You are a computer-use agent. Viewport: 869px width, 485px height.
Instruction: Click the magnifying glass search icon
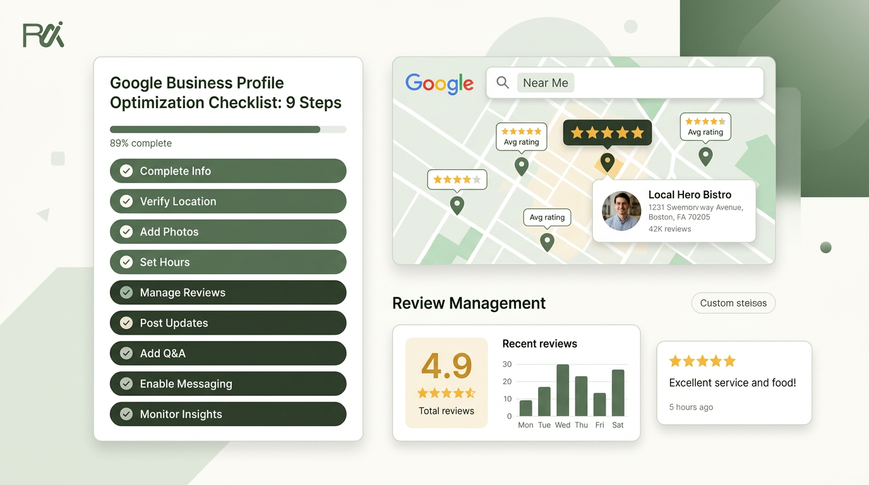pyautogui.click(x=503, y=83)
